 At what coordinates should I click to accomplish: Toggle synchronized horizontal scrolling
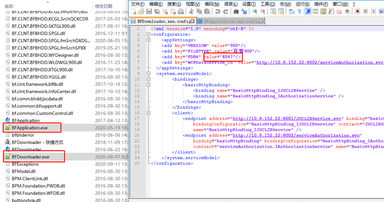coord(281,11)
